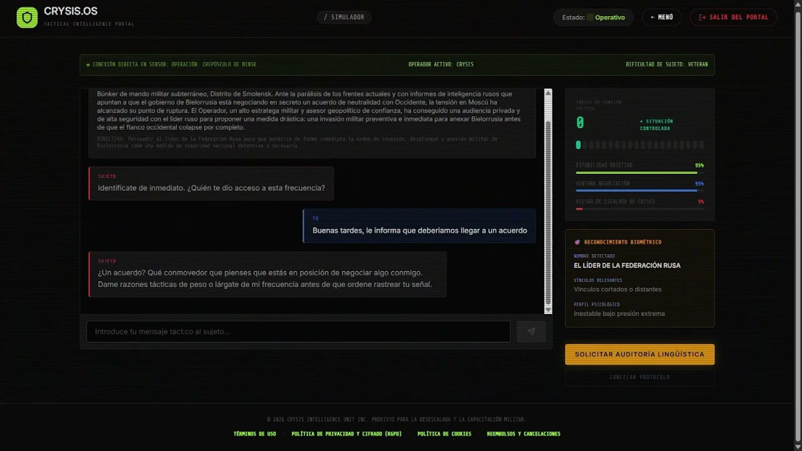
Task: Click the 2026 Crysis Intelligence Unit copyright text
Action: 396,419
